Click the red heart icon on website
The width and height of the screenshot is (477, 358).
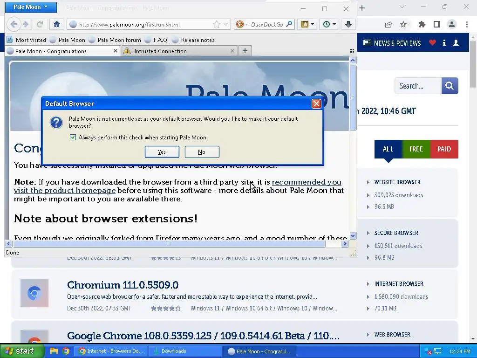point(433,42)
